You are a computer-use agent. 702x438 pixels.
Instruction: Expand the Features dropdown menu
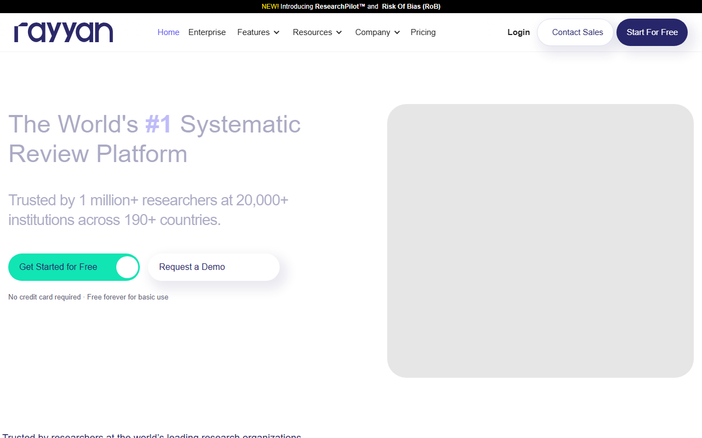pyautogui.click(x=258, y=32)
